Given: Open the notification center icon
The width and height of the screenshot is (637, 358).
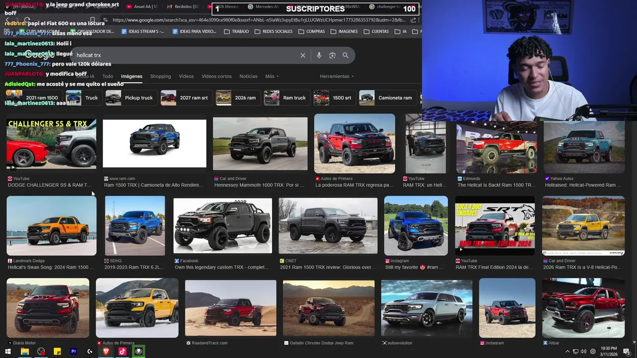Looking at the screenshot, I should 627,352.
